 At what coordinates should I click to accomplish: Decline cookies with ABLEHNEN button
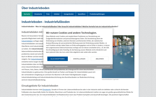pos(100,59)
